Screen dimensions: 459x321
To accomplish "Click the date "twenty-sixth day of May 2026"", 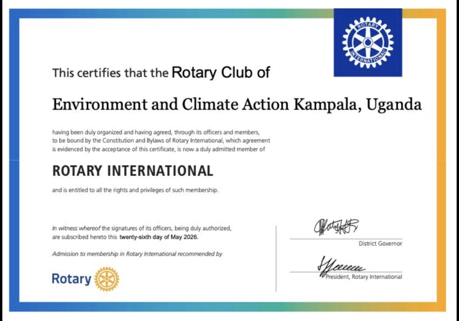I will tap(158, 237).
